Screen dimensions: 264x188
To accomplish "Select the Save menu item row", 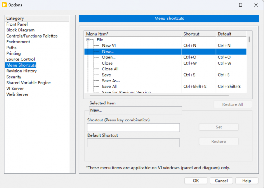I will tap(165, 75).
